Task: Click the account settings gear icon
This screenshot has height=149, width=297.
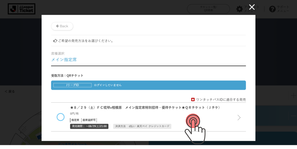Action: [x=240, y=9]
